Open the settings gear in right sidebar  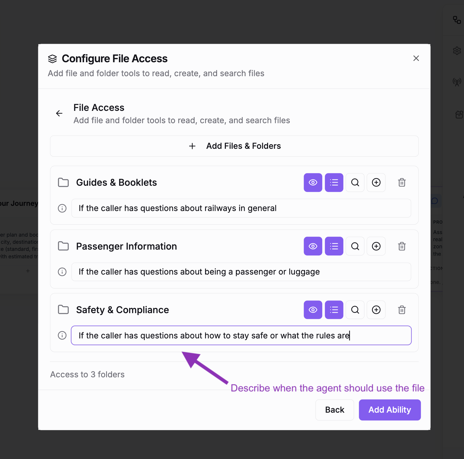[457, 51]
